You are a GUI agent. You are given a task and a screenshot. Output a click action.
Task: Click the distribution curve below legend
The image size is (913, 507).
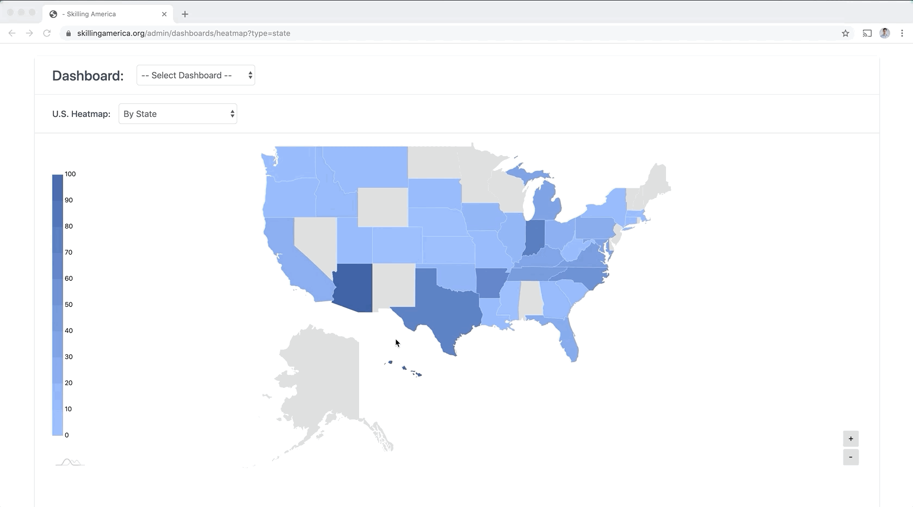pos(70,462)
